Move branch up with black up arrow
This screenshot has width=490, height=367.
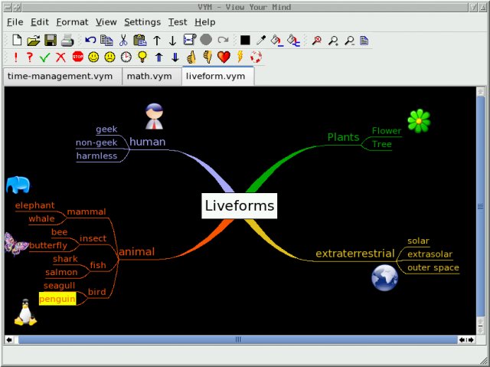tap(157, 41)
